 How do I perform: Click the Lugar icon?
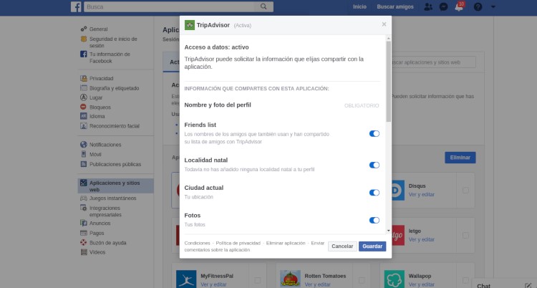(84, 97)
